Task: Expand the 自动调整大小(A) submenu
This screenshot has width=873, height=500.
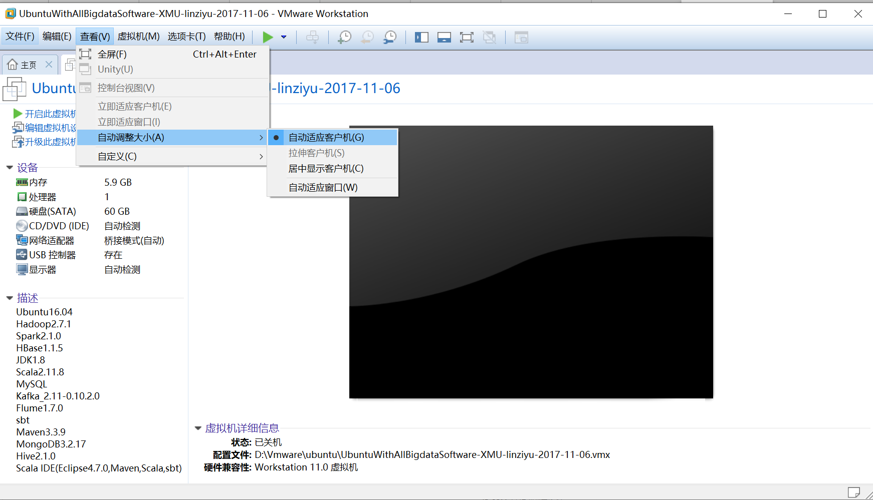Action: [173, 138]
